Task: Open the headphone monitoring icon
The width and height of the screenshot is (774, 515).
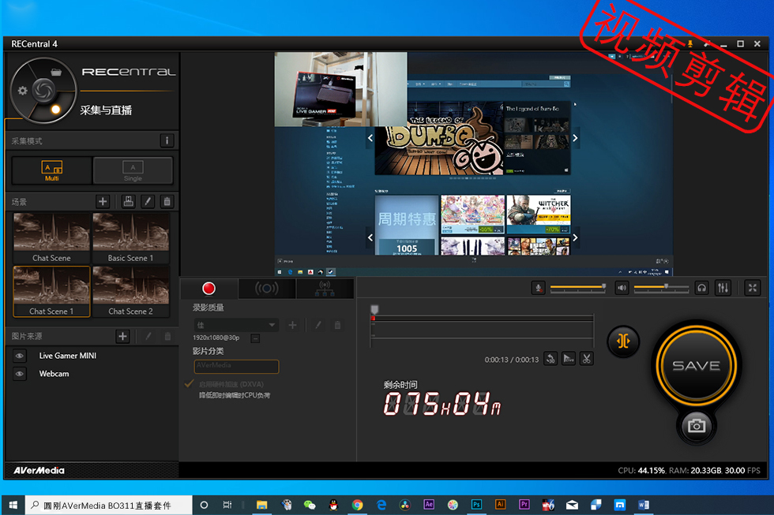Action: click(x=701, y=288)
